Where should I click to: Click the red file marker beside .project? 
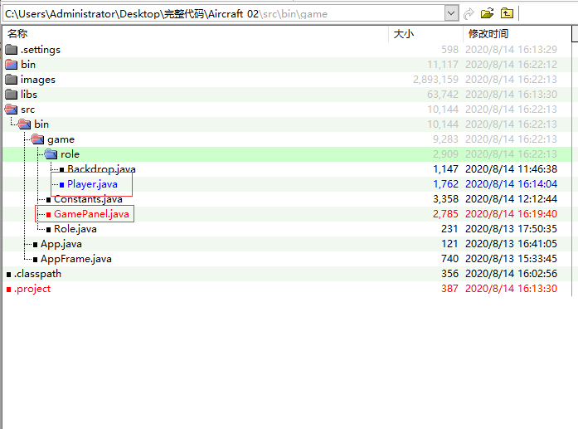[8, 290]
